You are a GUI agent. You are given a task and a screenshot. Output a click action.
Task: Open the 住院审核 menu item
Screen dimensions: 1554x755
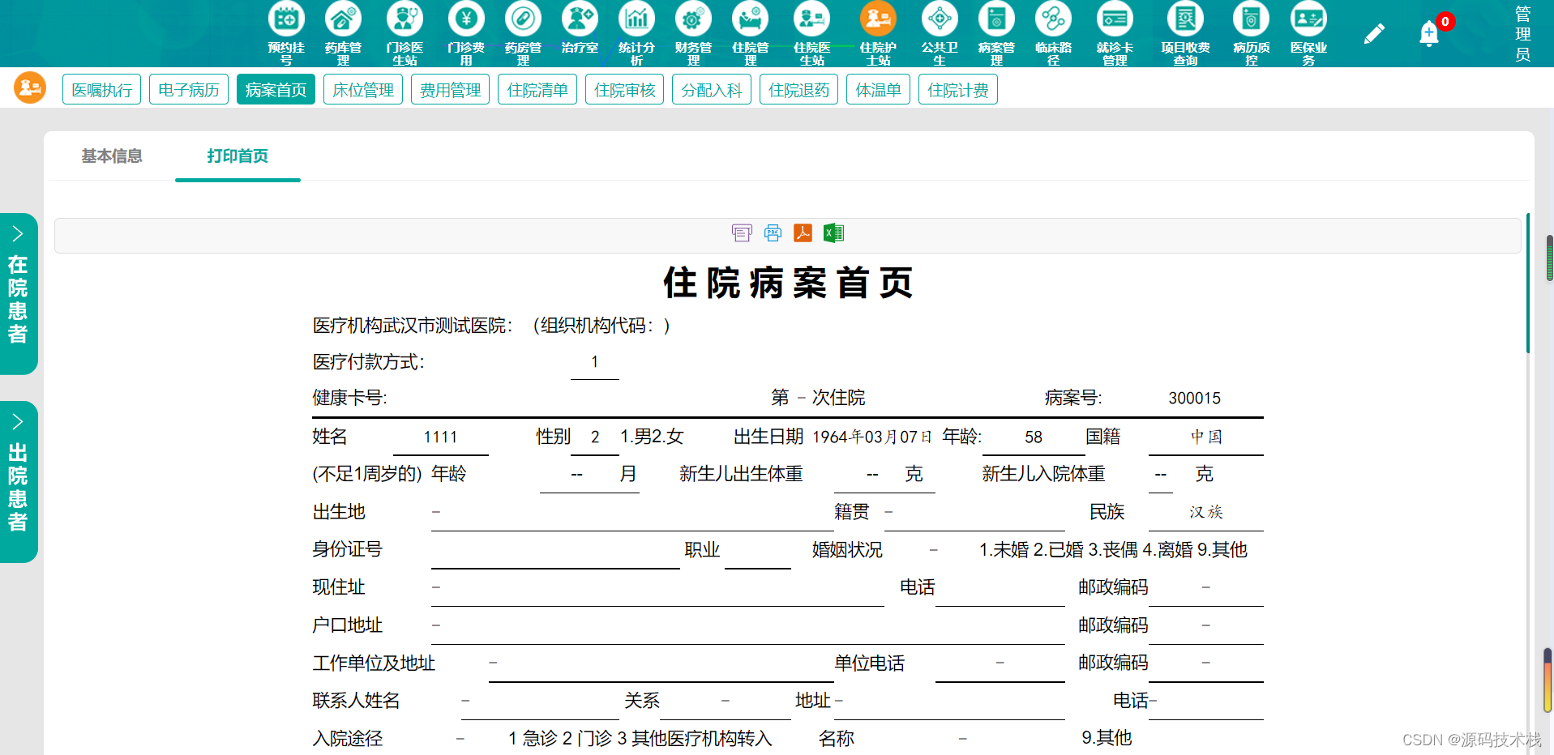[624, 89]
